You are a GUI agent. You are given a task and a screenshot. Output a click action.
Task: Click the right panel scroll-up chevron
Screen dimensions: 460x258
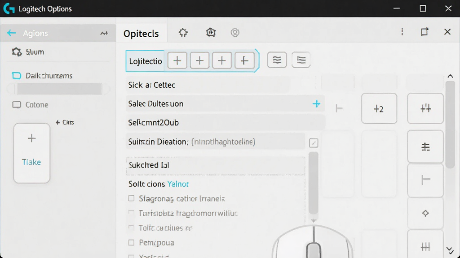(x=450, y=76)
